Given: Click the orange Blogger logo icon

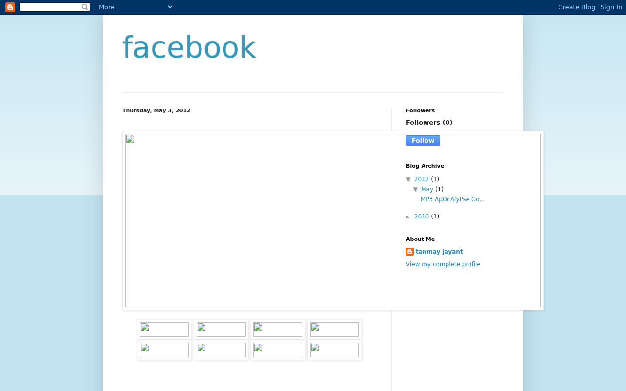Looking at the screenshot, I should point(10,7).
